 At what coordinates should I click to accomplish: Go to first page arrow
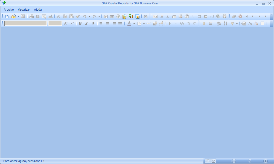tap(247, 16)
